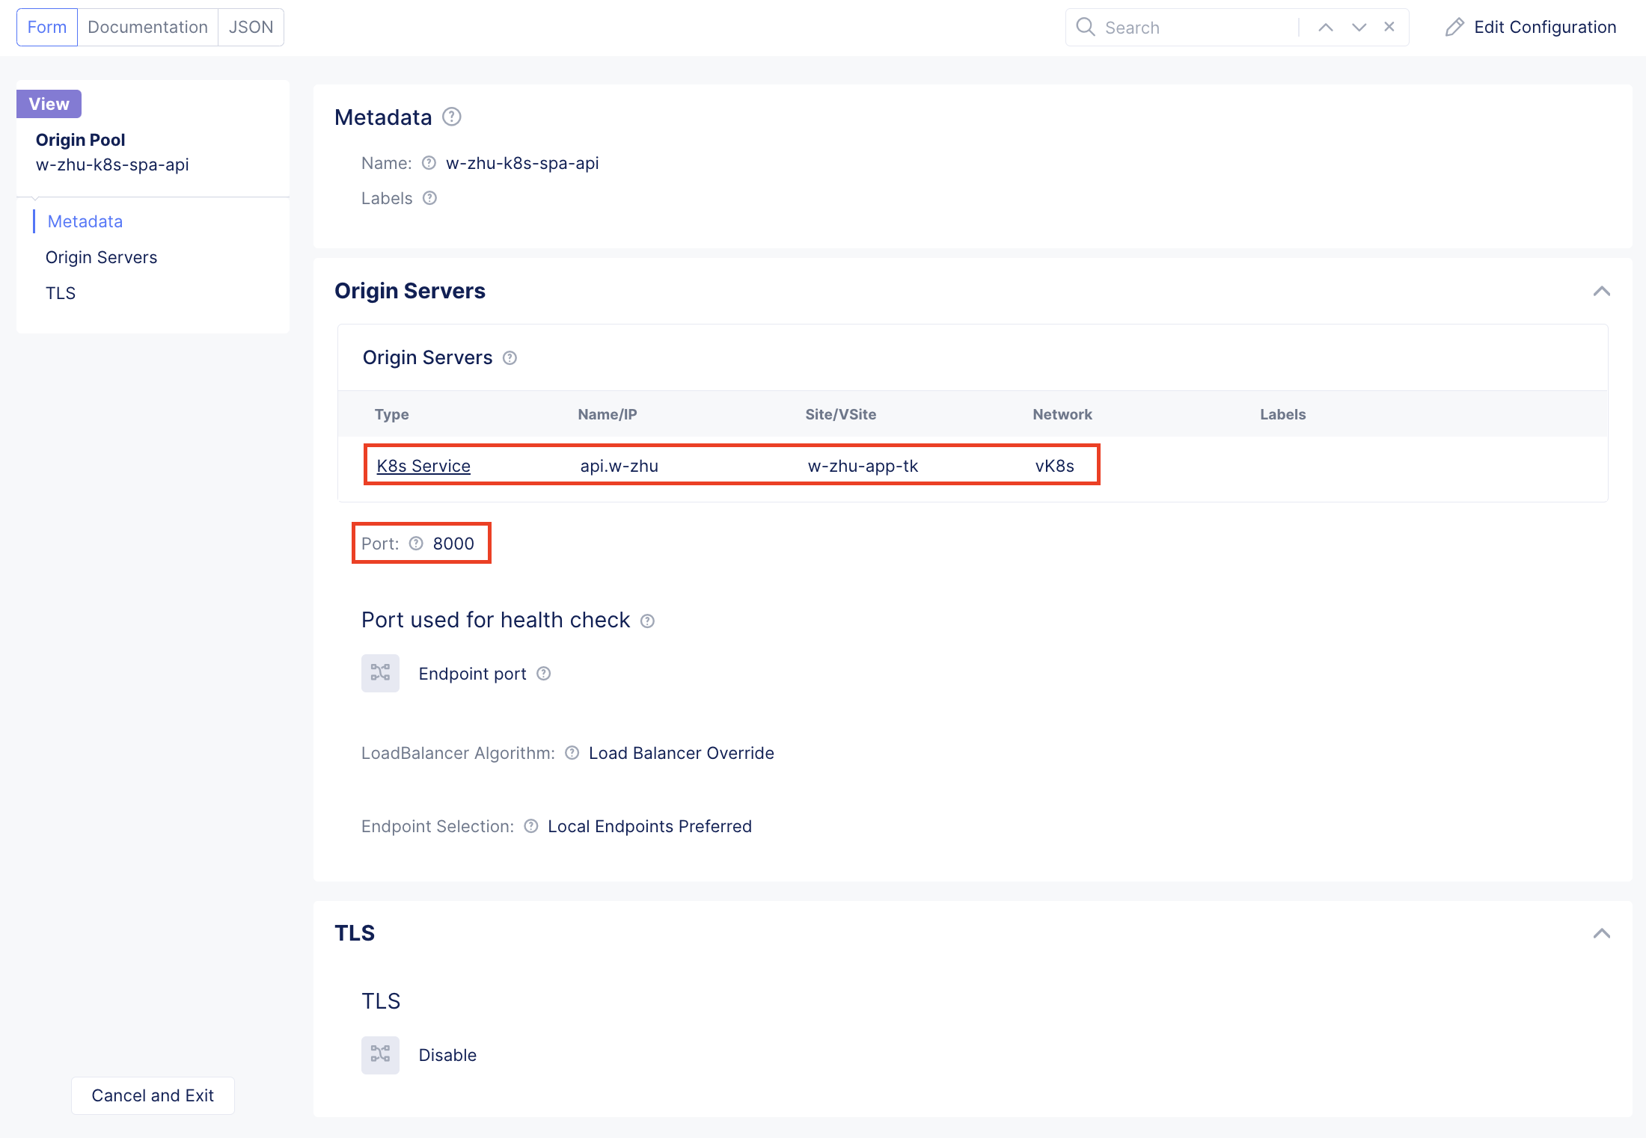Switch to the JSON tab
This screenshot has height=1138, width=1646.
[251, 28]
